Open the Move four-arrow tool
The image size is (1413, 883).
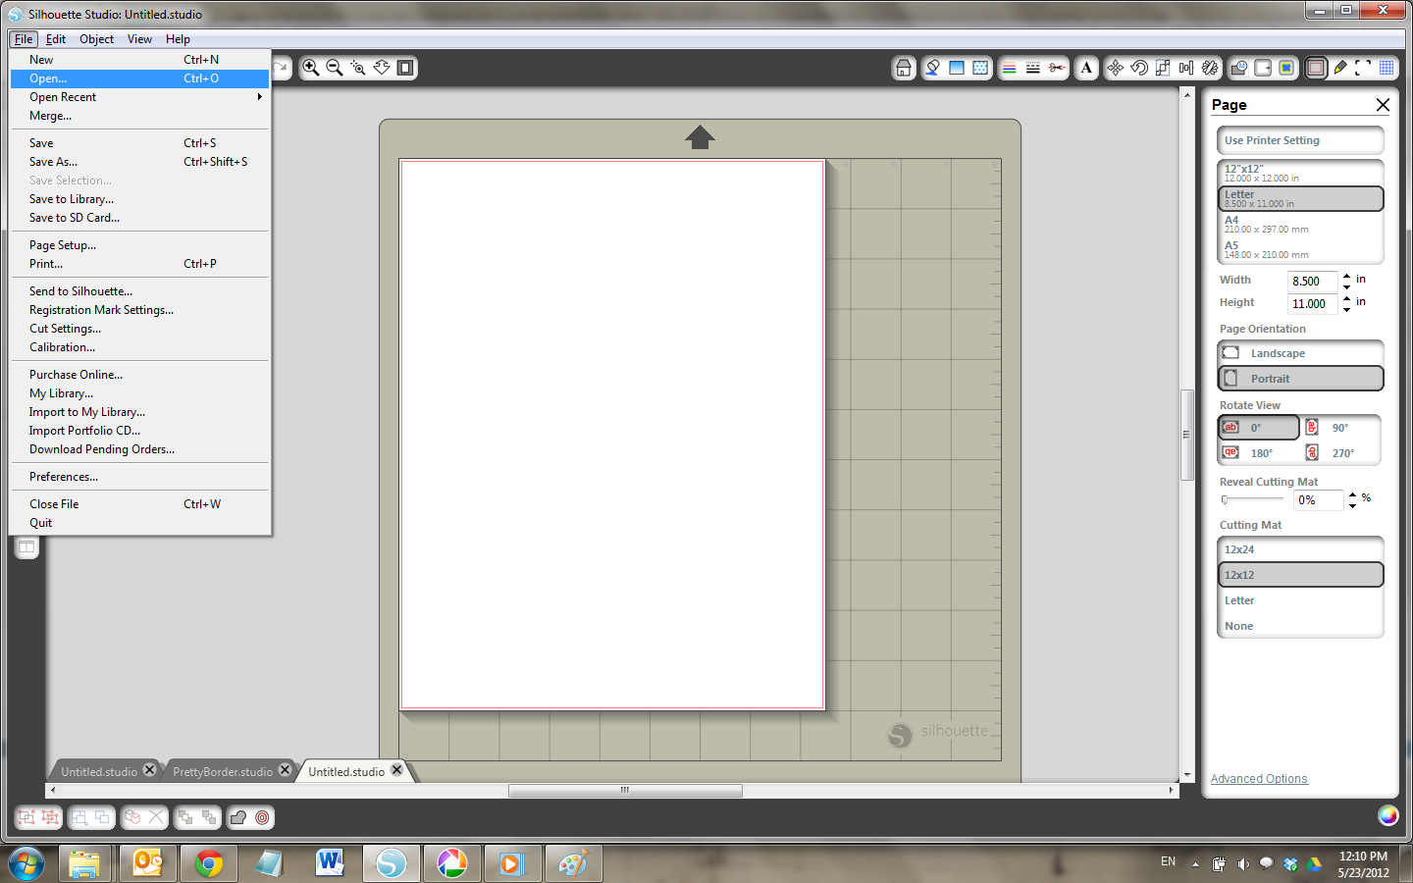pos(1116,68)
